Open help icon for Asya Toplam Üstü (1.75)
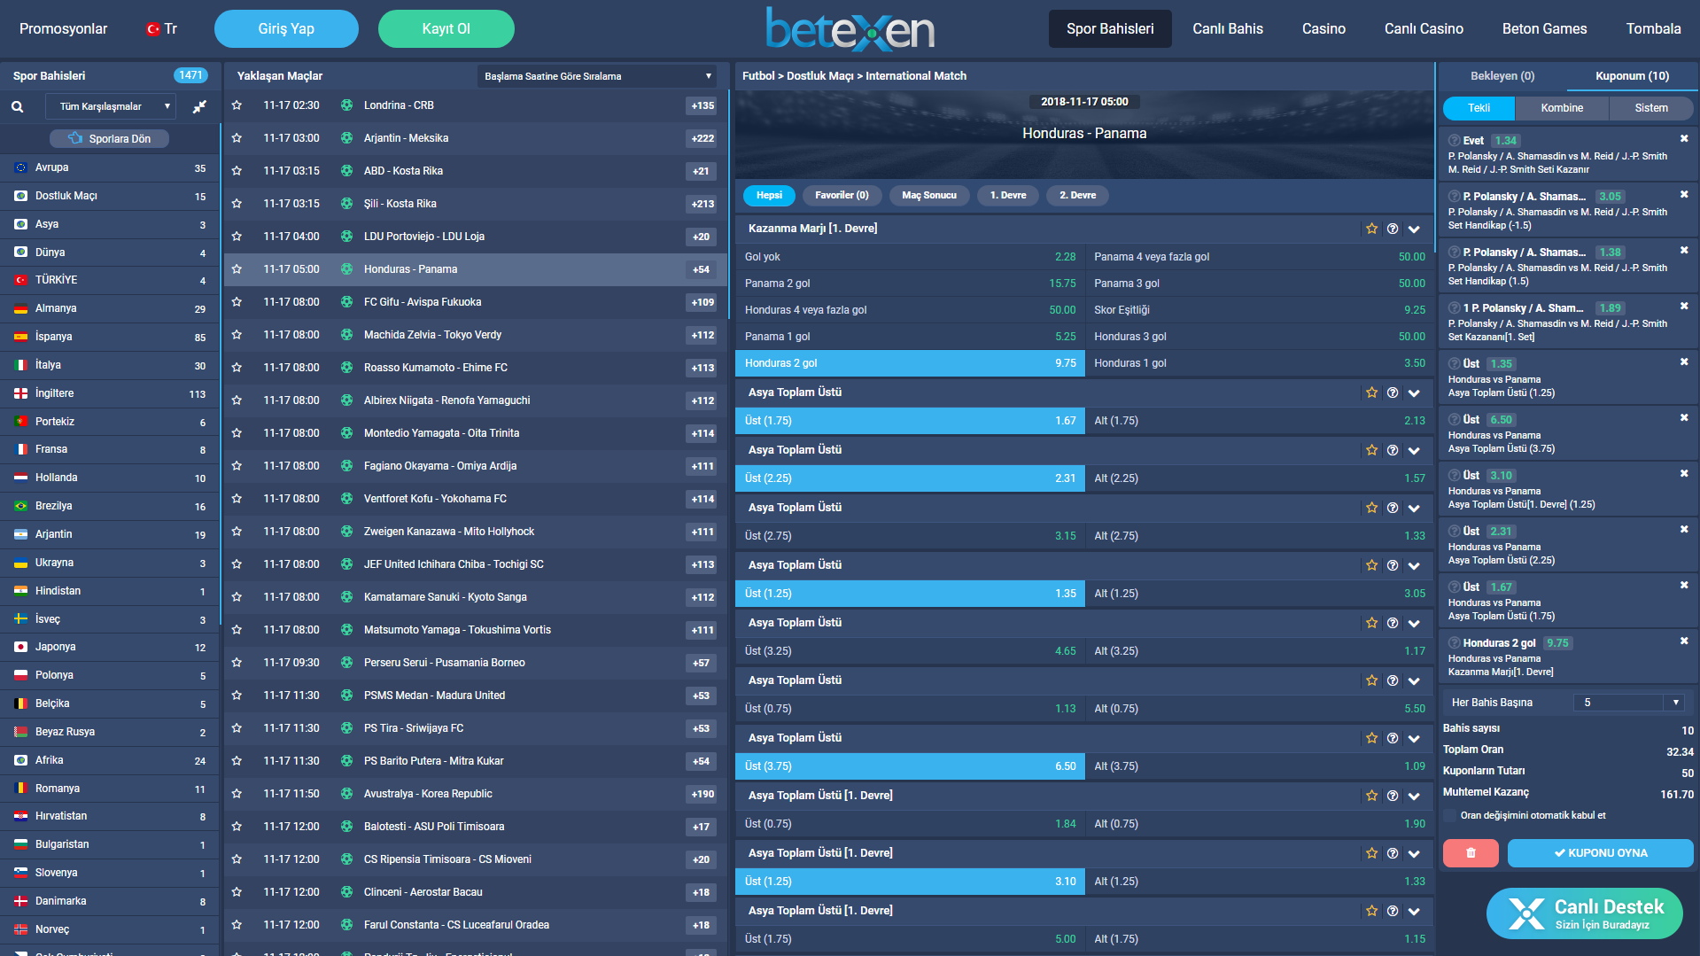1700x956 pixels. click(1392, 393)
